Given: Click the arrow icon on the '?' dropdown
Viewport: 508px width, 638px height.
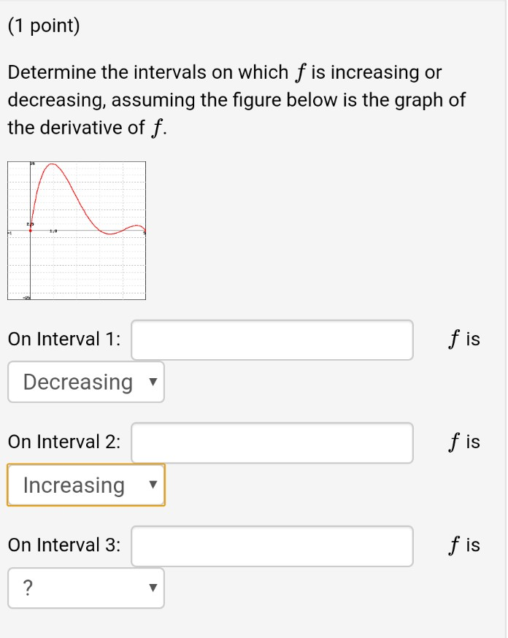Looking at the screenshot, I should [153, 588].
